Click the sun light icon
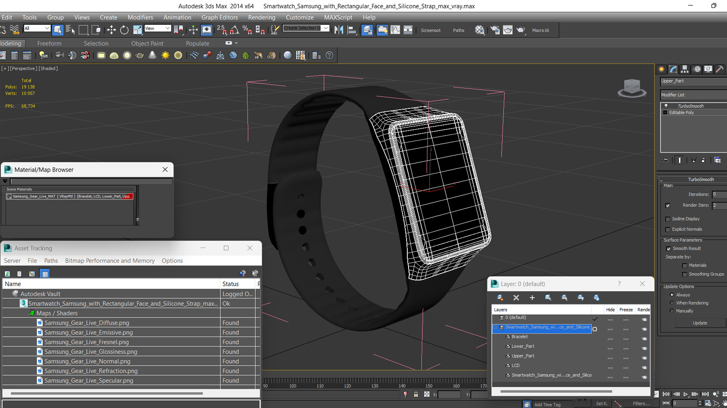The height and width of the screenshot is (408, 727). pos(165,56)
